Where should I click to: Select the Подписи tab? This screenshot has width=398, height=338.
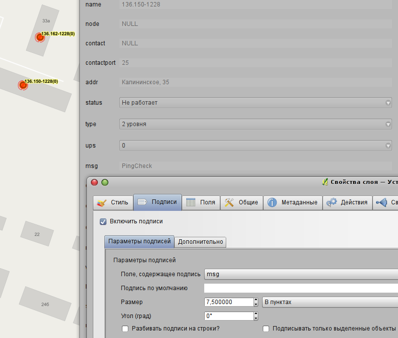[157, 202]
